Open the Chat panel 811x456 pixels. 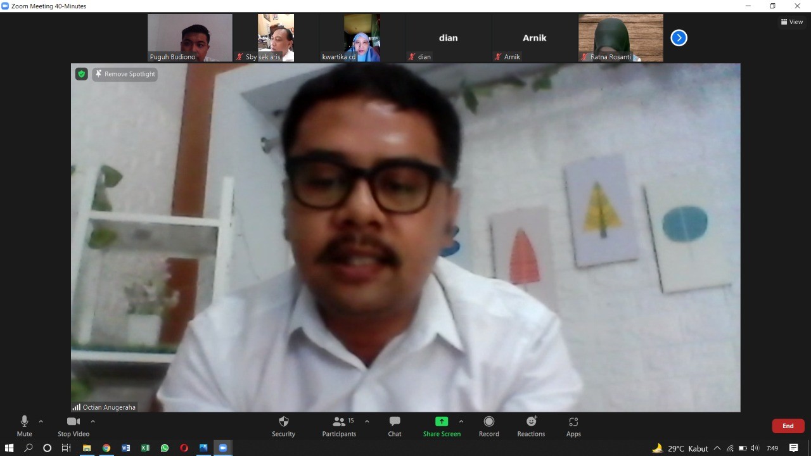coord(394,426)
